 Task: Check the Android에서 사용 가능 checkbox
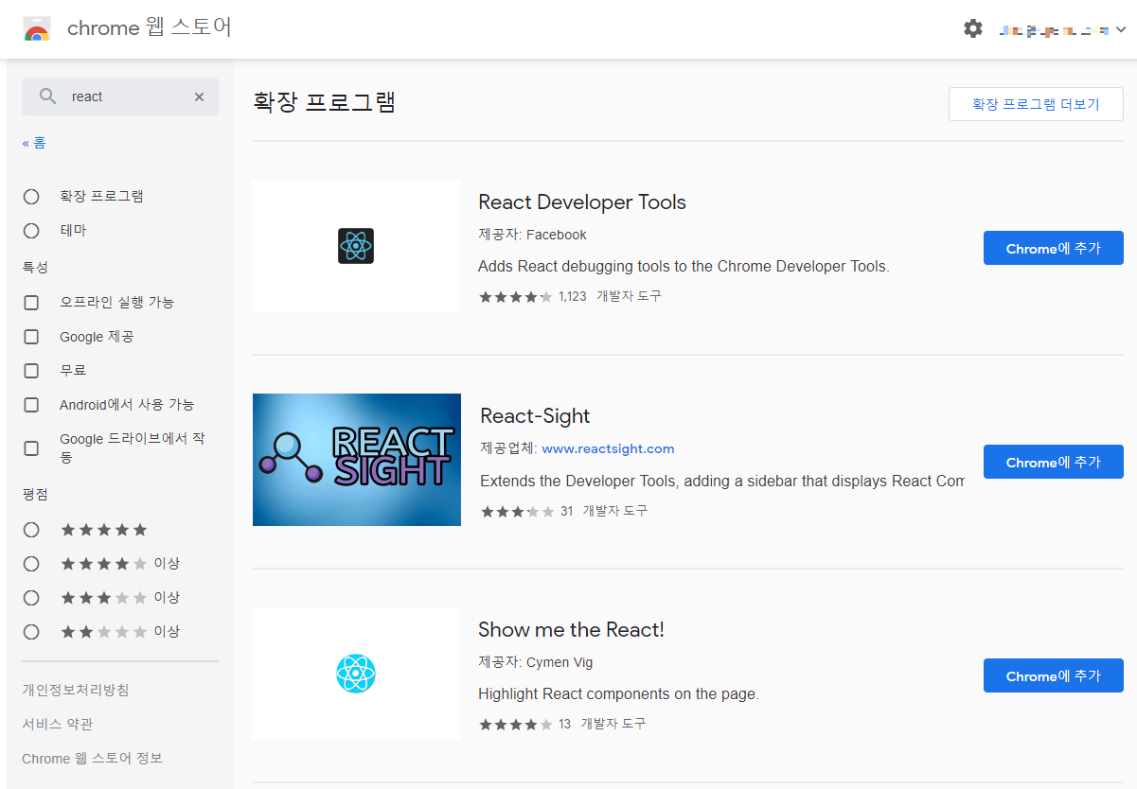pos(31,405)
